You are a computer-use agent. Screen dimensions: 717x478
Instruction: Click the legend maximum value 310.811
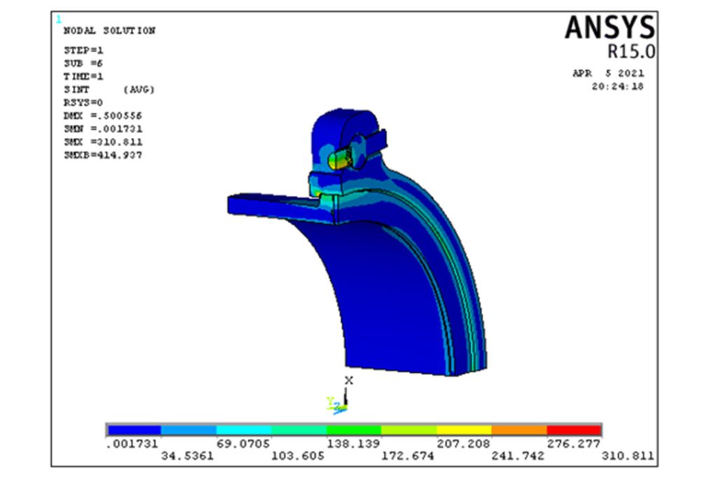[x=628, y=456]
